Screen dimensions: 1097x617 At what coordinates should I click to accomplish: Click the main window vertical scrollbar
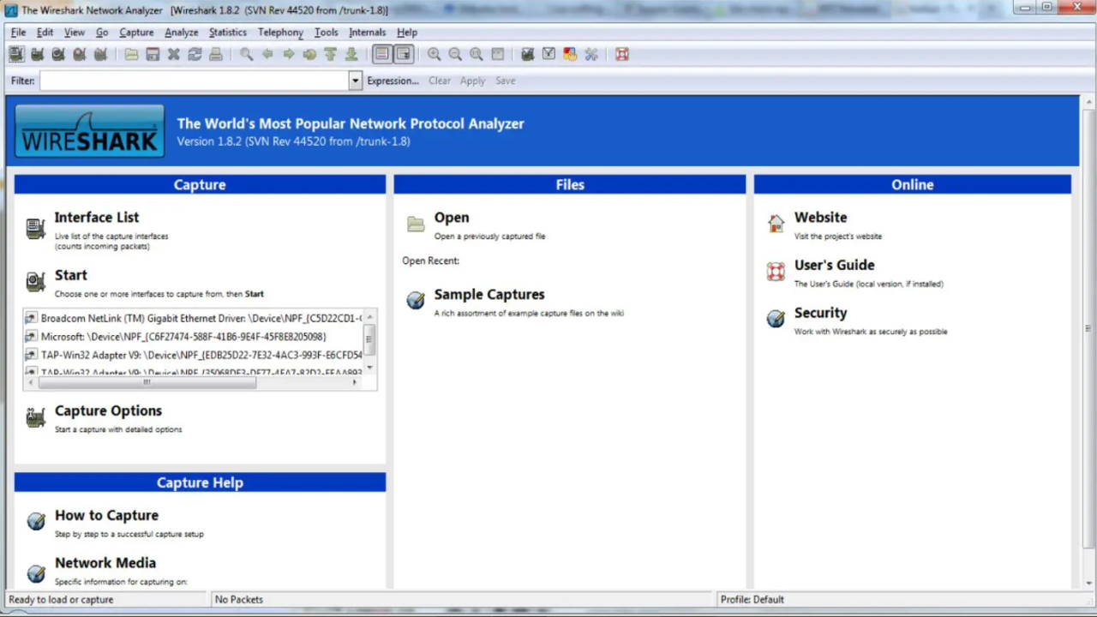(1088, 330)
